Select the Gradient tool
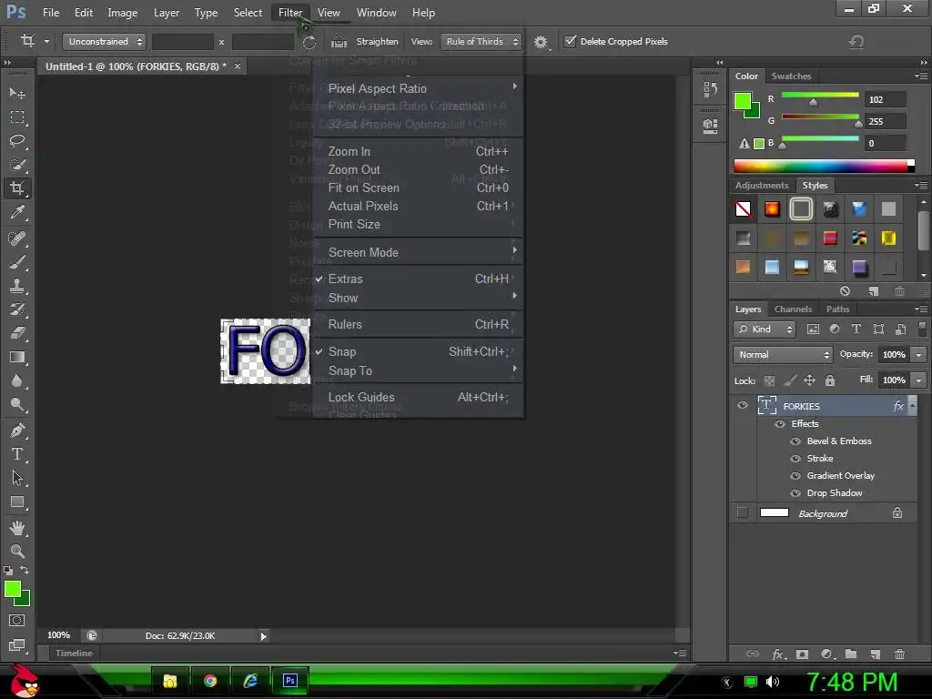Screen dimensions: 932x699 [x=17, y=357]
